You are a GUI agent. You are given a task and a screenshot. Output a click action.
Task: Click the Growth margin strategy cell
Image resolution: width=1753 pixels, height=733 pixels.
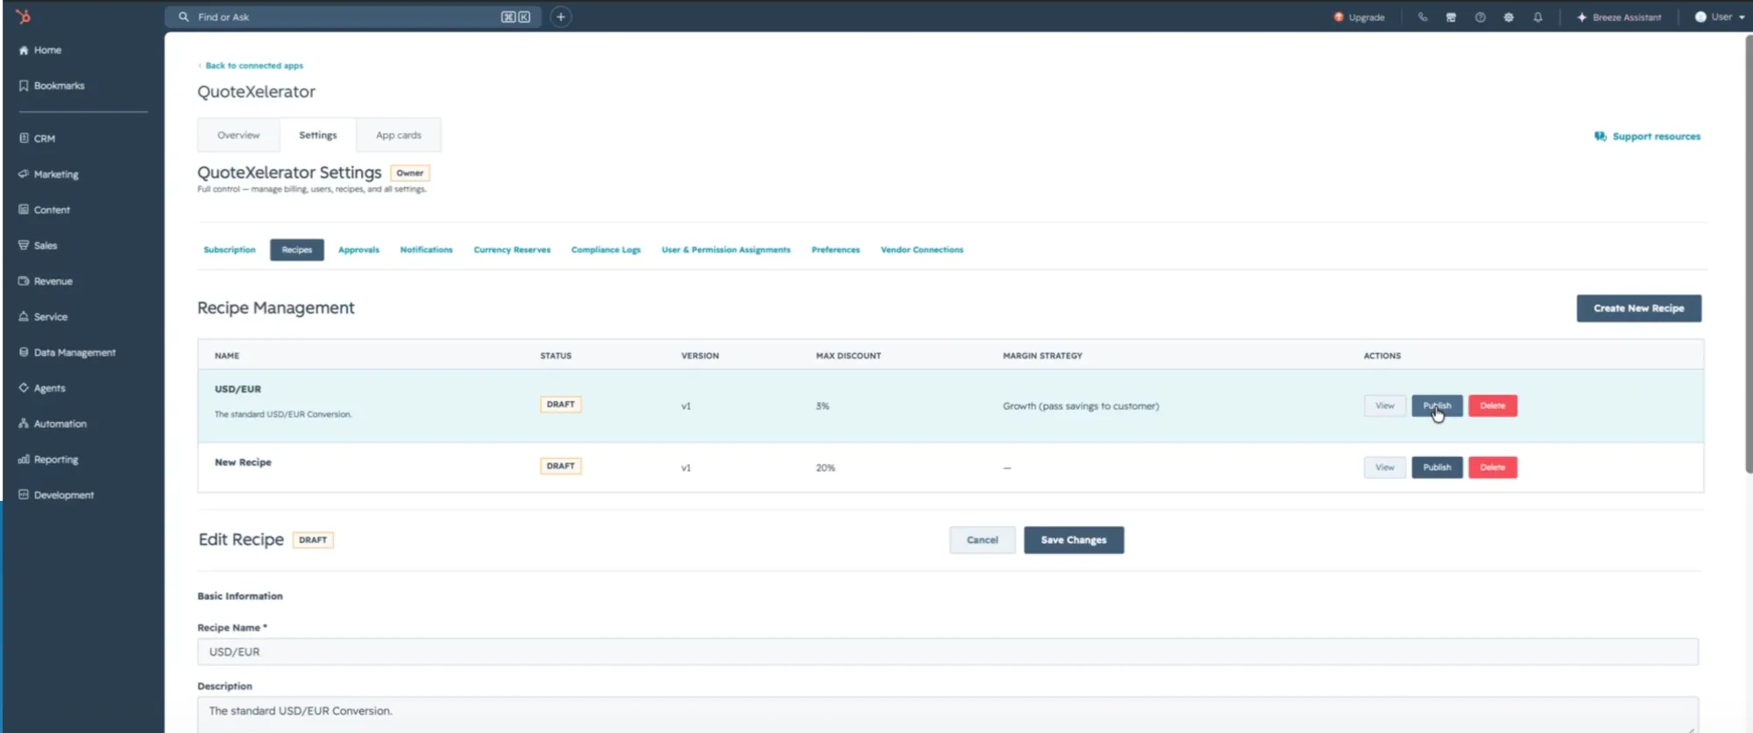click(x=1081, y=406)
